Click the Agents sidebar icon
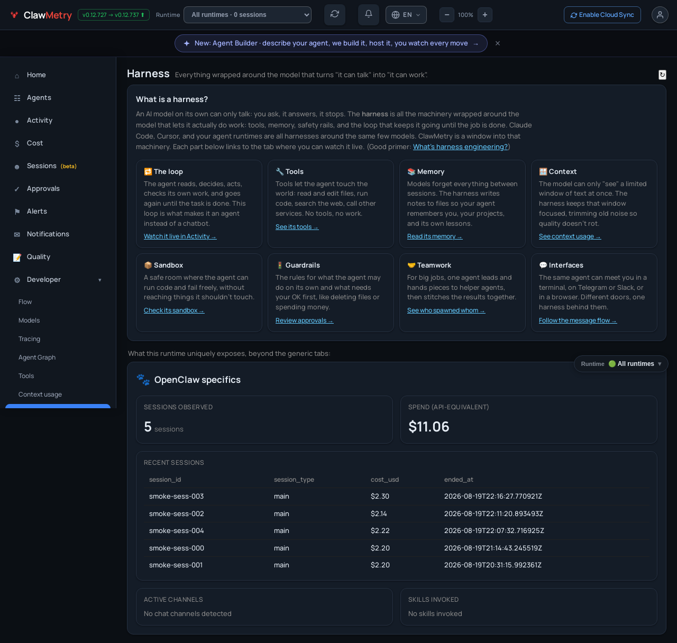Image resolution: width=677 pixels, height=643 pixels. pyautogui.click(x=17, y=98)
